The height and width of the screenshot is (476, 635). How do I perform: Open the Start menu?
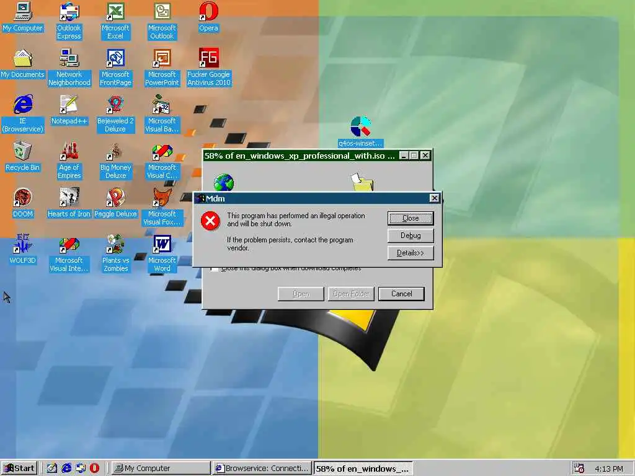19,469
